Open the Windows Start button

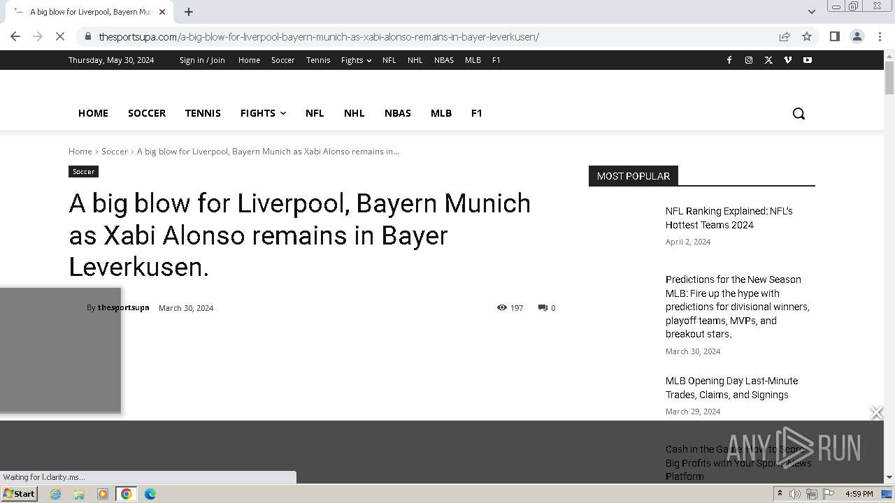(x=19, y=493)
